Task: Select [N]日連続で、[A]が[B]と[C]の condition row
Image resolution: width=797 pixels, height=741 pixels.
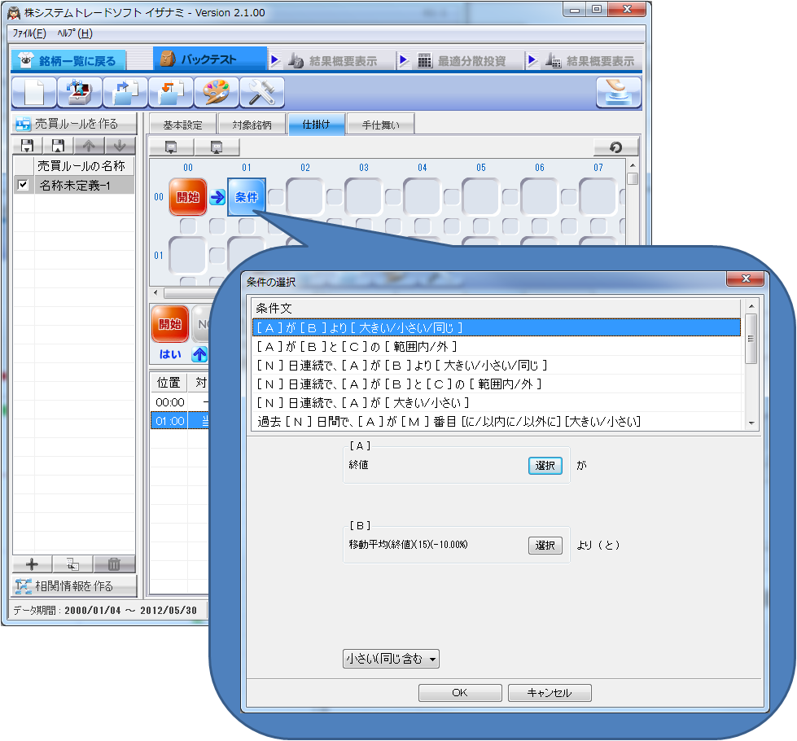Action: pyautogui.click(x=497, y=384)
